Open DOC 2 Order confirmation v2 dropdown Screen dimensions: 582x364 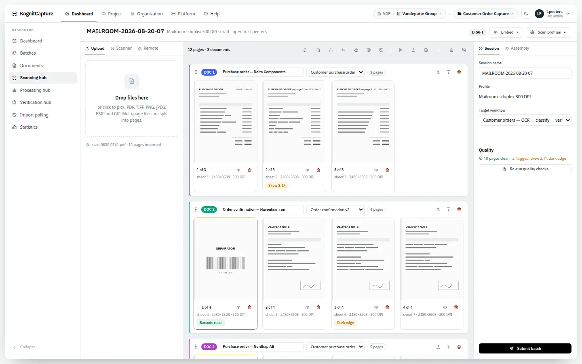pyautogui.click(x=335, y=210)
